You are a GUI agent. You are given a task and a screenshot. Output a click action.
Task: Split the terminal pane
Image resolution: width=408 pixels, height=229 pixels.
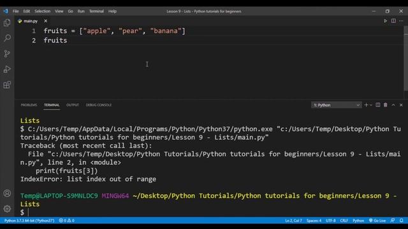(378, 105)
